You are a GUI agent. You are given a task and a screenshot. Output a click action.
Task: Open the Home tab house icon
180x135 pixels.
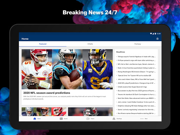(x=35, y=119)
